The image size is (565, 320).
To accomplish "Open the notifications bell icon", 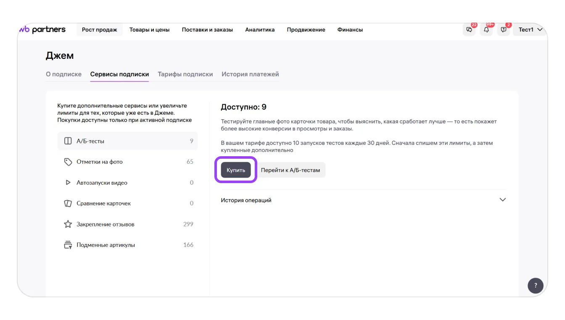I will click(486, 30).
